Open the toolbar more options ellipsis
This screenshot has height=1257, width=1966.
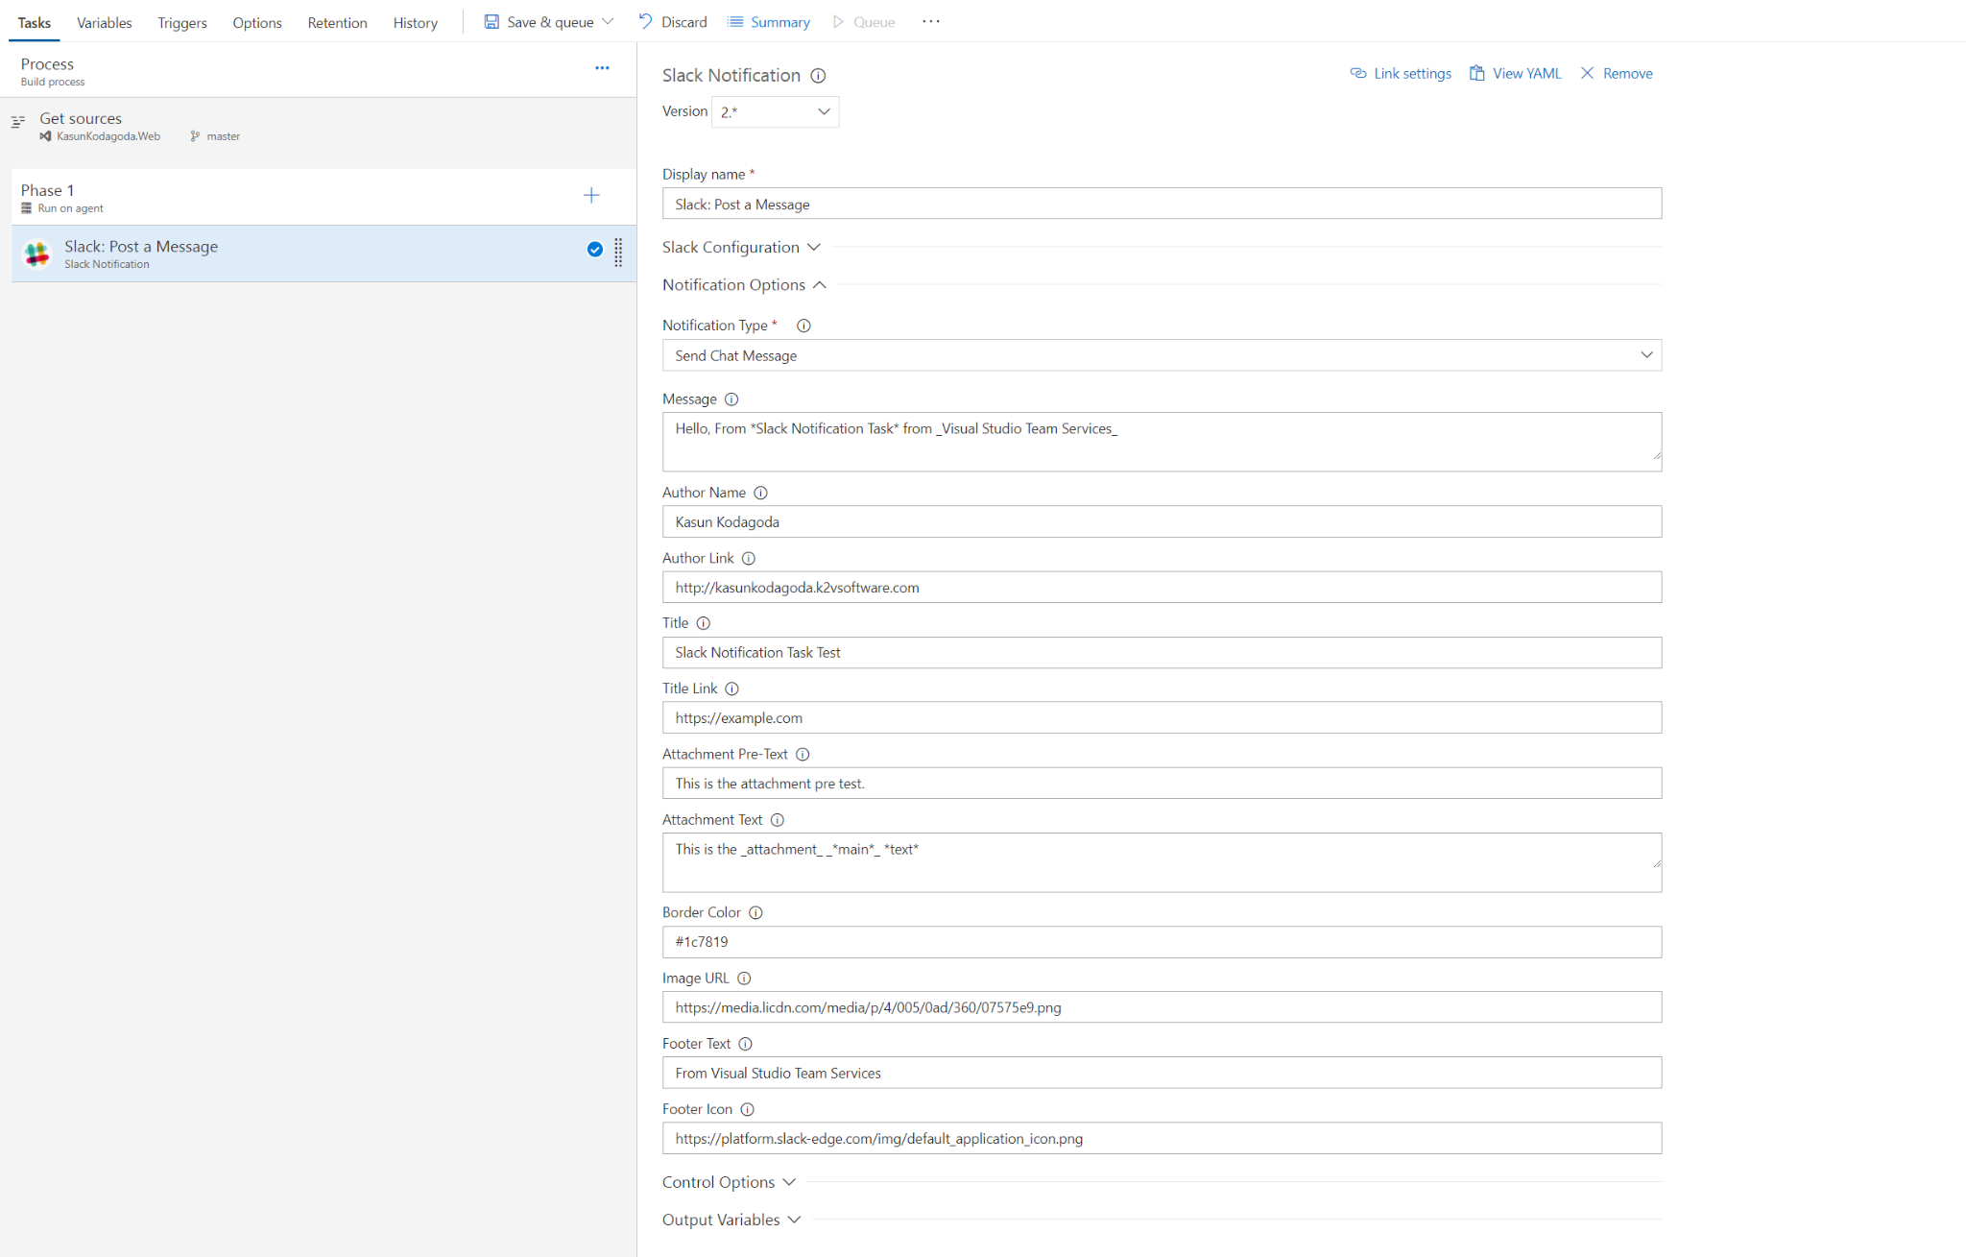(930, 21)
